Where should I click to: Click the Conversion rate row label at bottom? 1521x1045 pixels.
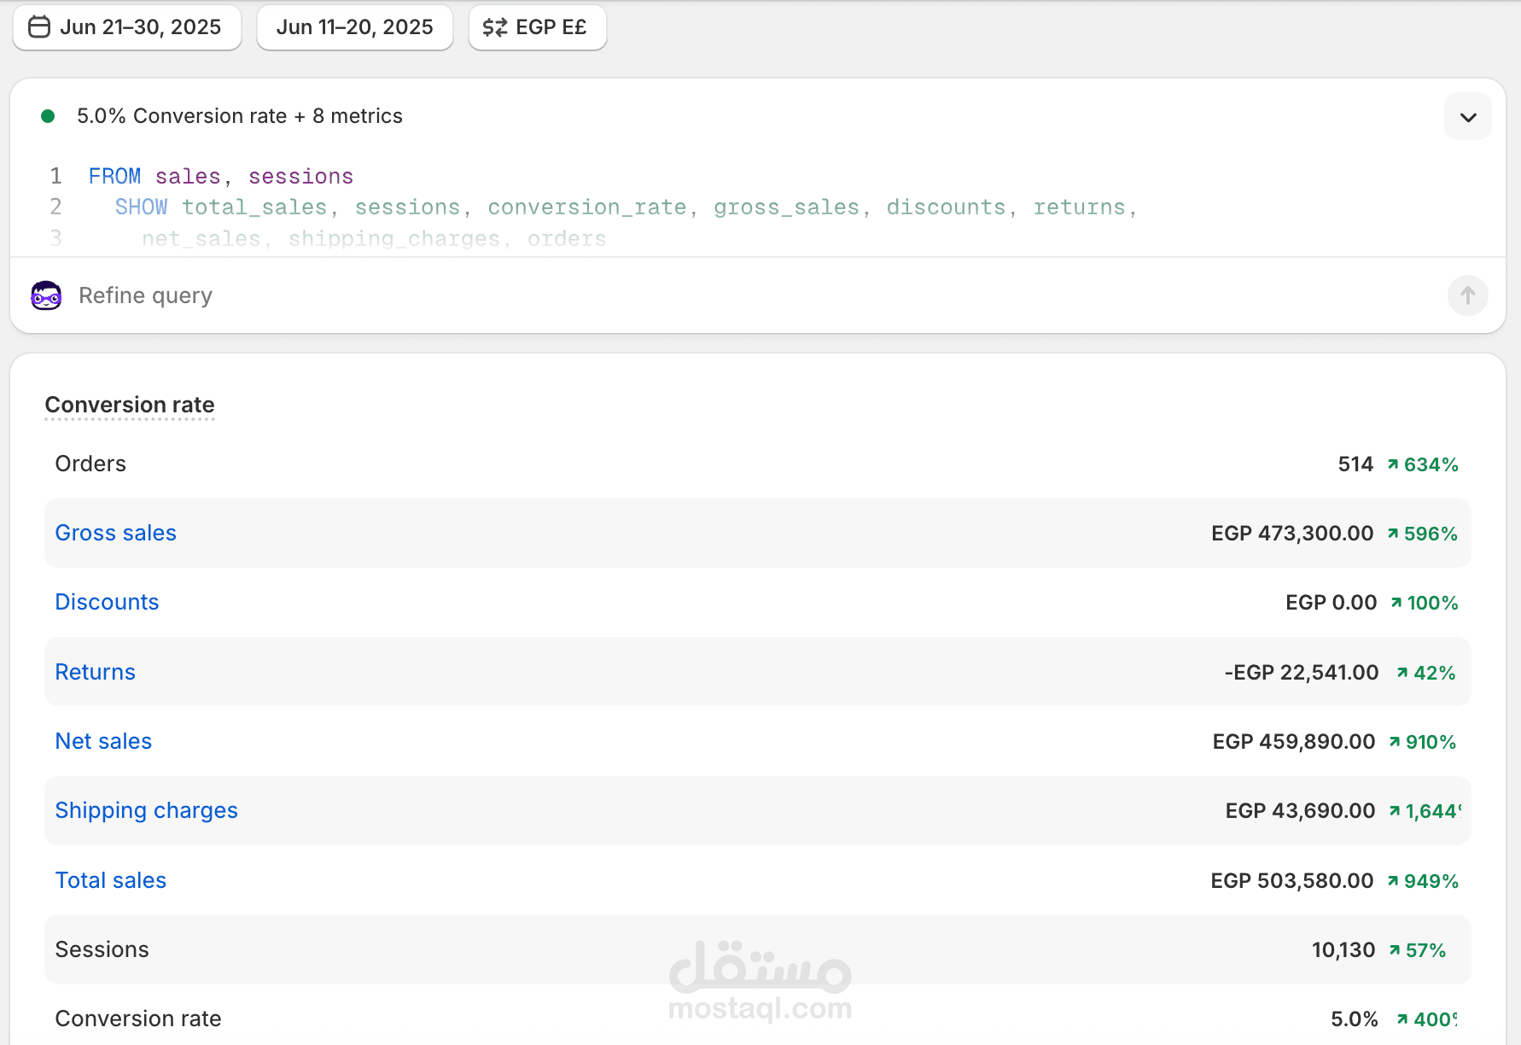pyautogui.click(x=138, y=1019)
